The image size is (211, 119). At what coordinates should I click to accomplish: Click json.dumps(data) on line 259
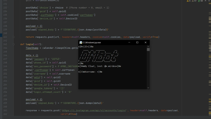point(90,103)
